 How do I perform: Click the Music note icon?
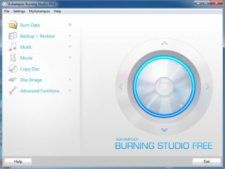13,47
